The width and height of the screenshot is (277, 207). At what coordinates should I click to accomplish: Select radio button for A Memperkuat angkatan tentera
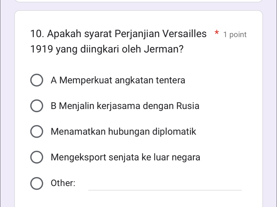(37, 81)
